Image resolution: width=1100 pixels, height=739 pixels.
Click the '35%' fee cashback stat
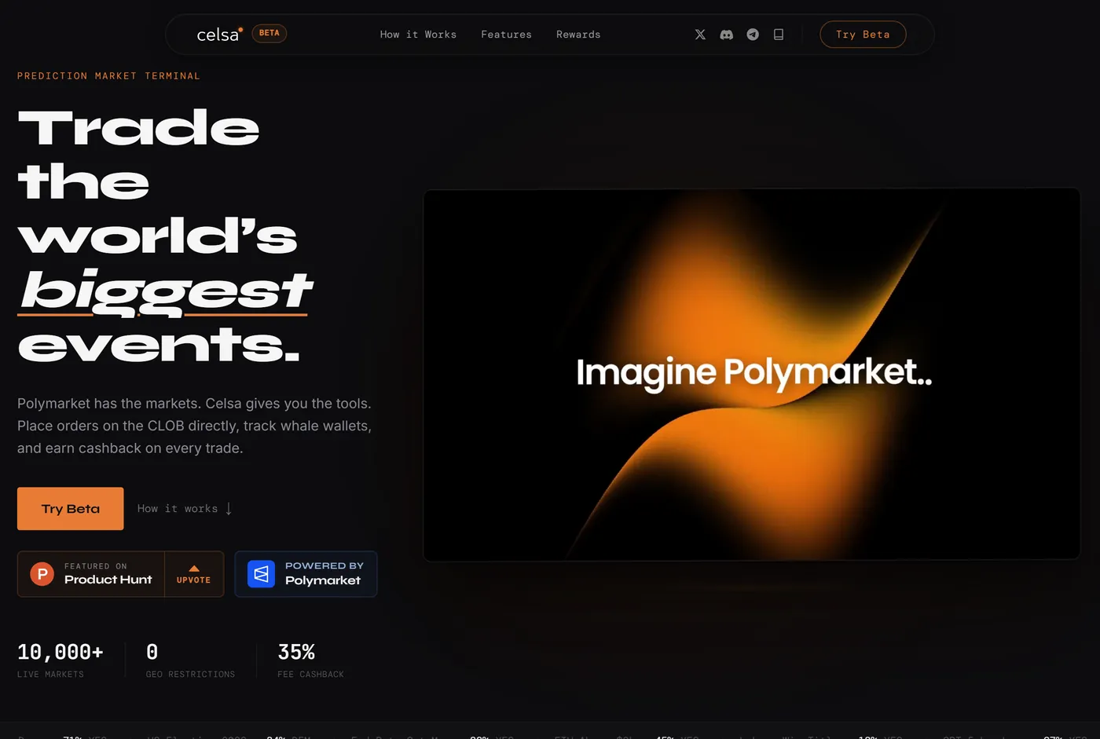click(x=296, y=652)
